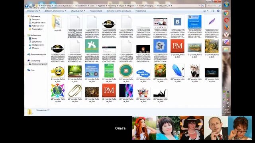The image size is (255, 143).
Task: Click Показ слайдов in the toolbar
Action: (x=96, y=11)
